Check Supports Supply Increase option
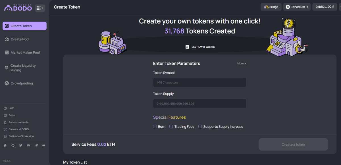The image size is (341, 165). 200,127
